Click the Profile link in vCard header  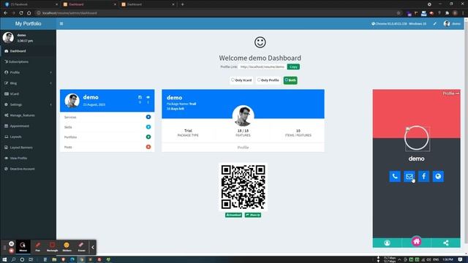(450, 94)
